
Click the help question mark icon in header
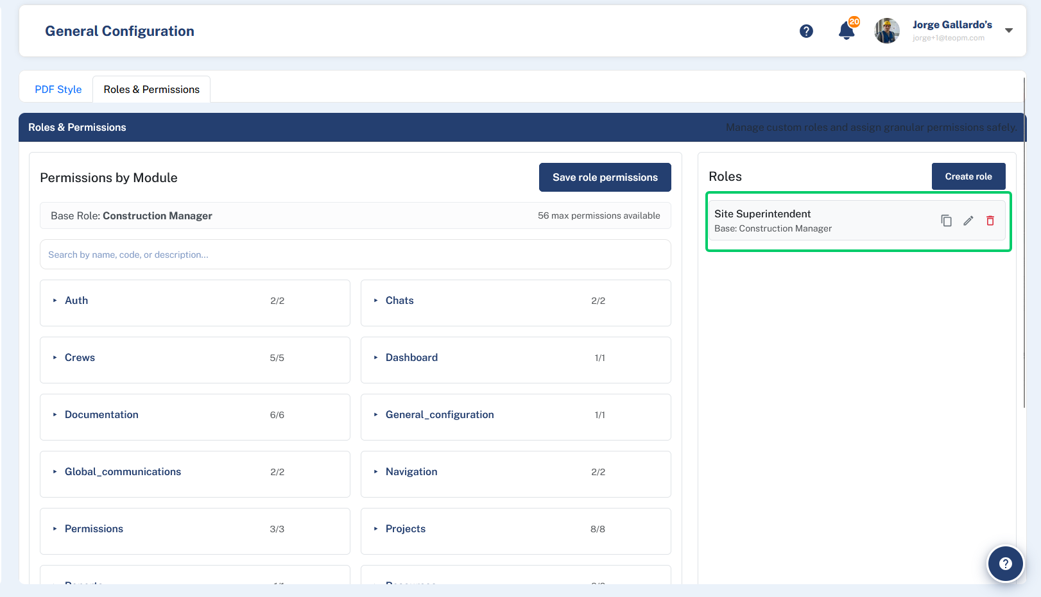pos(806,31)
